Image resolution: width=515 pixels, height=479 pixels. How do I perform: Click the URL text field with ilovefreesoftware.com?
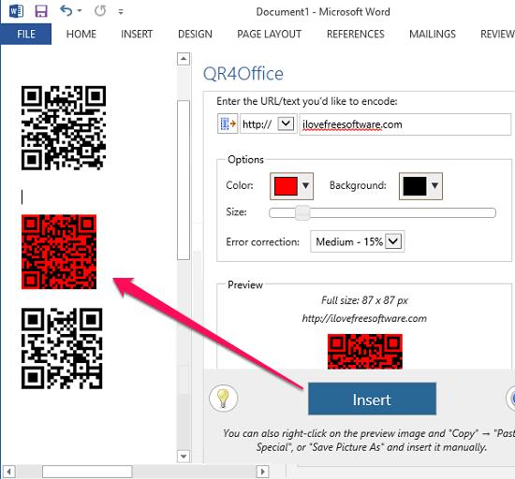[405, 124]
